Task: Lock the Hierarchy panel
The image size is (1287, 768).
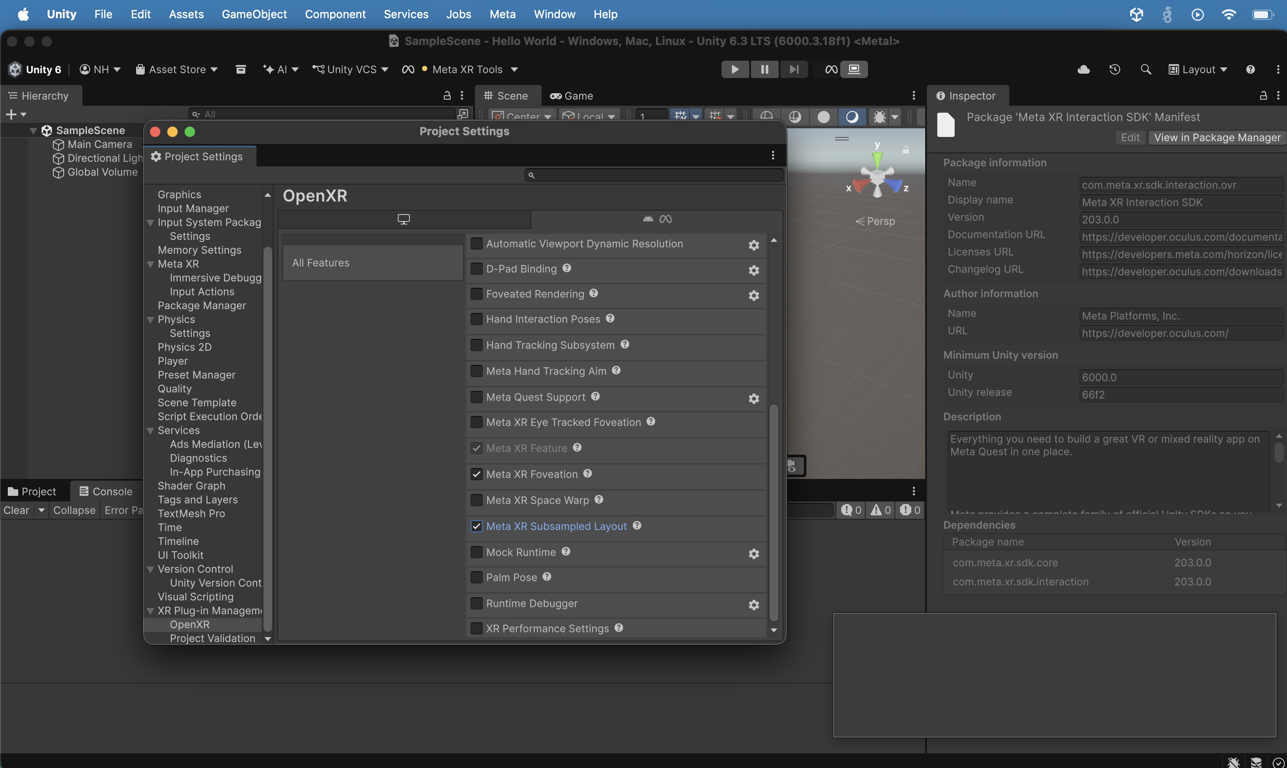Action: (x=447, y=96)
